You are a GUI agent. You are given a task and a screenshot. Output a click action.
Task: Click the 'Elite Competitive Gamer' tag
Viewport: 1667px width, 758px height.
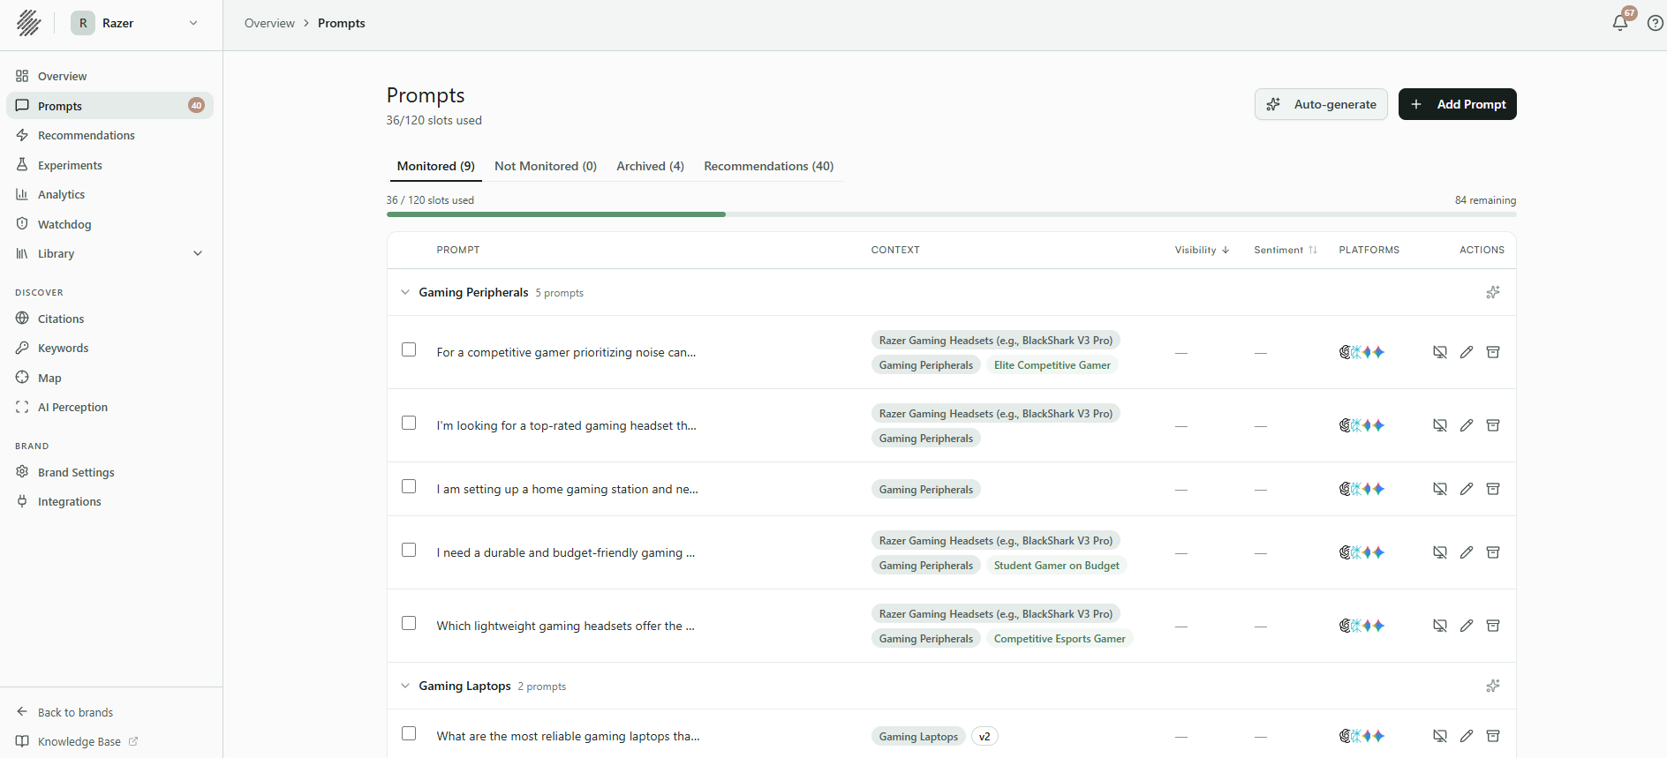pos(1052,364)
